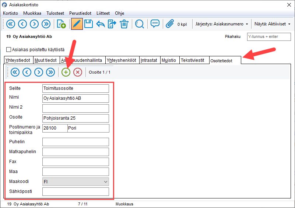
Task: Open the Kortisto menu
Action: 11,13
